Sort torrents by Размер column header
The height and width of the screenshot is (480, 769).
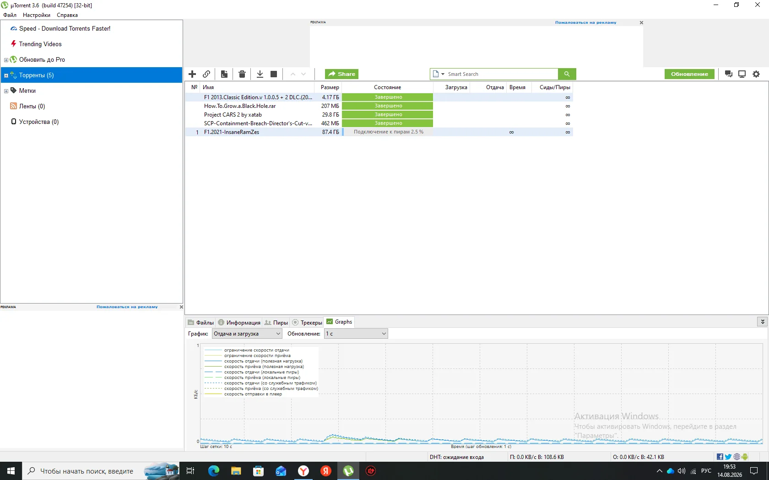pyautogui.click(x=328, y=87)
